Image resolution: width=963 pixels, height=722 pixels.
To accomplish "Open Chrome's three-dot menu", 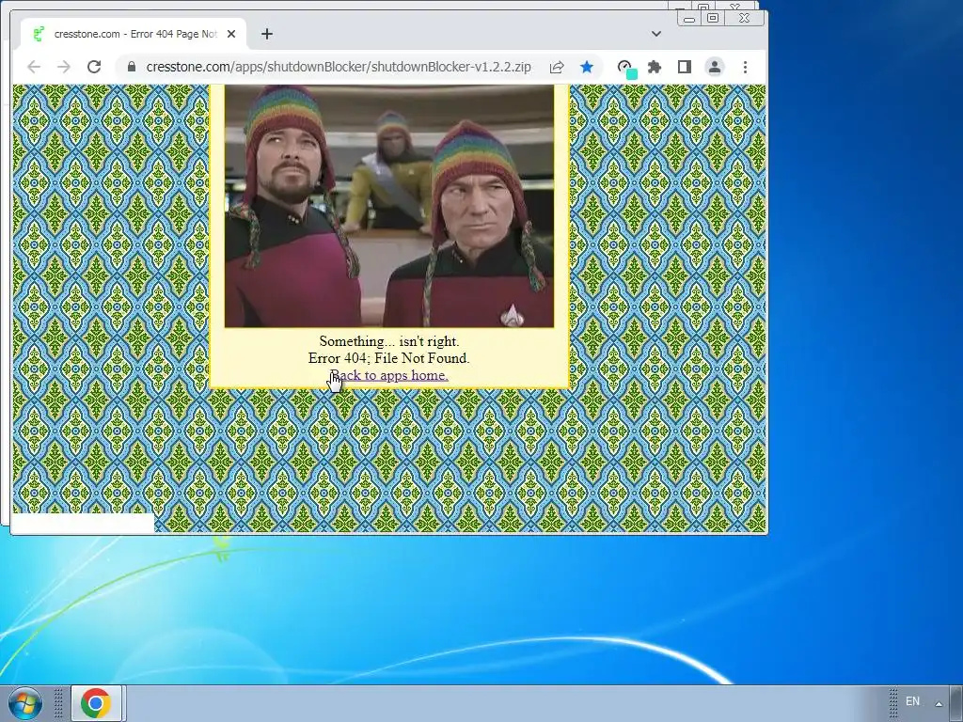I will (745, 67).
